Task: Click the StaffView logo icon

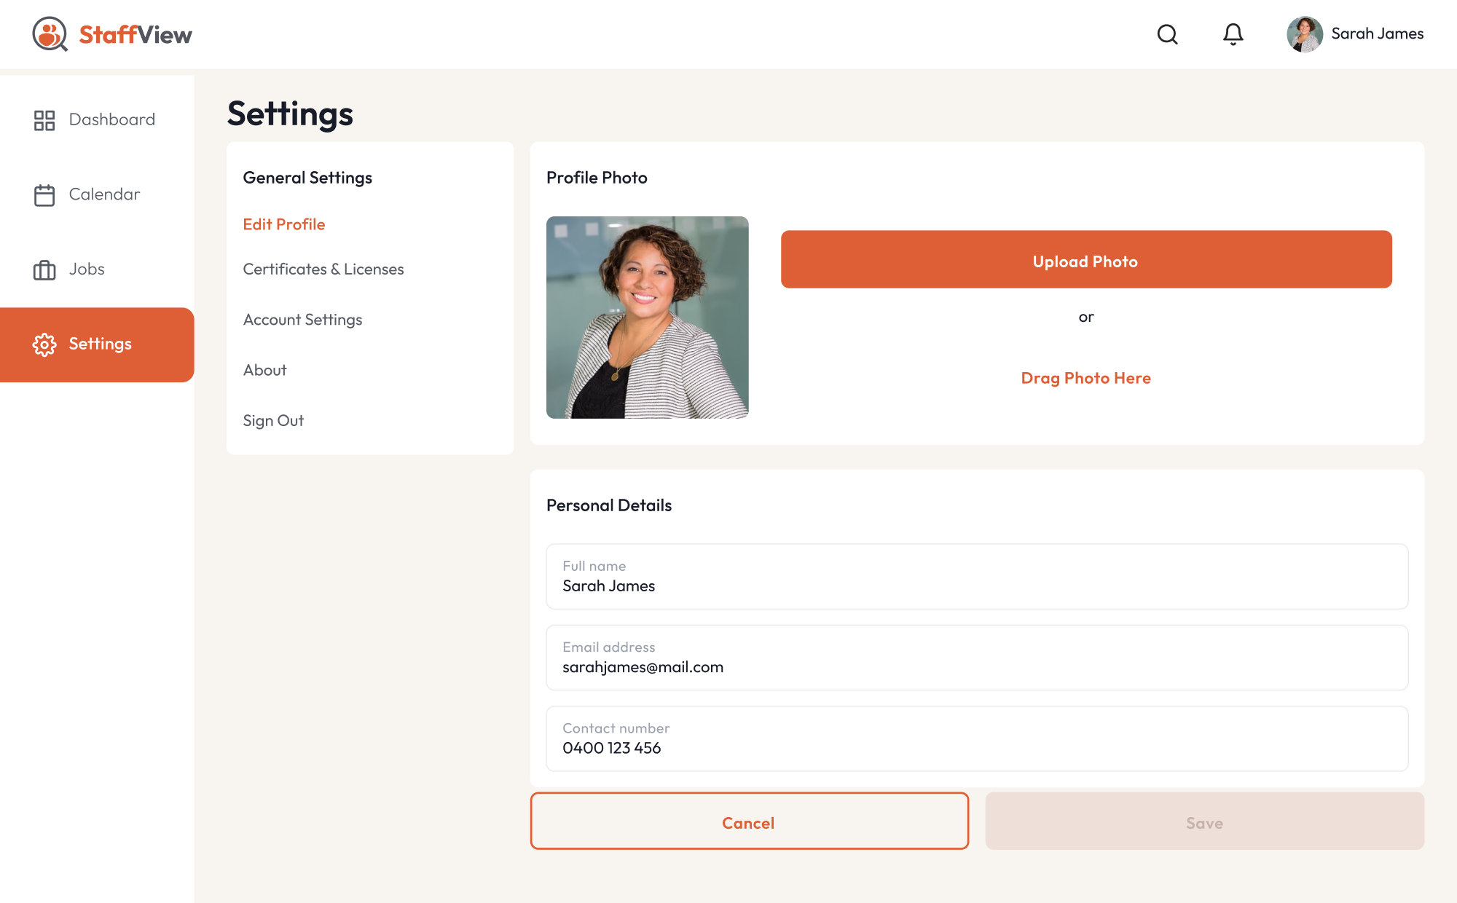Action: (x=50, y=34)
